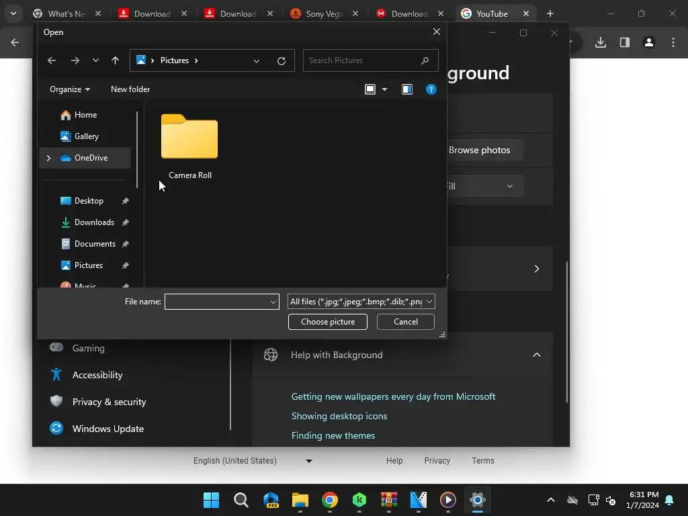
Task: Expand the address bar path dropdown
Action: coord(257,60)
